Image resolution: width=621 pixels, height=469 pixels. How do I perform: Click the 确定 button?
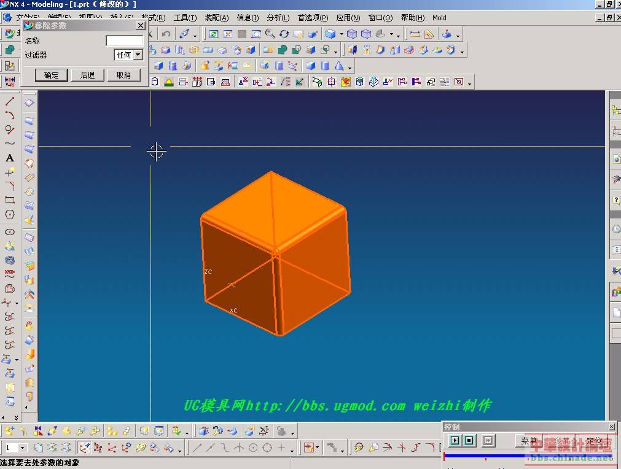point(52,75)
